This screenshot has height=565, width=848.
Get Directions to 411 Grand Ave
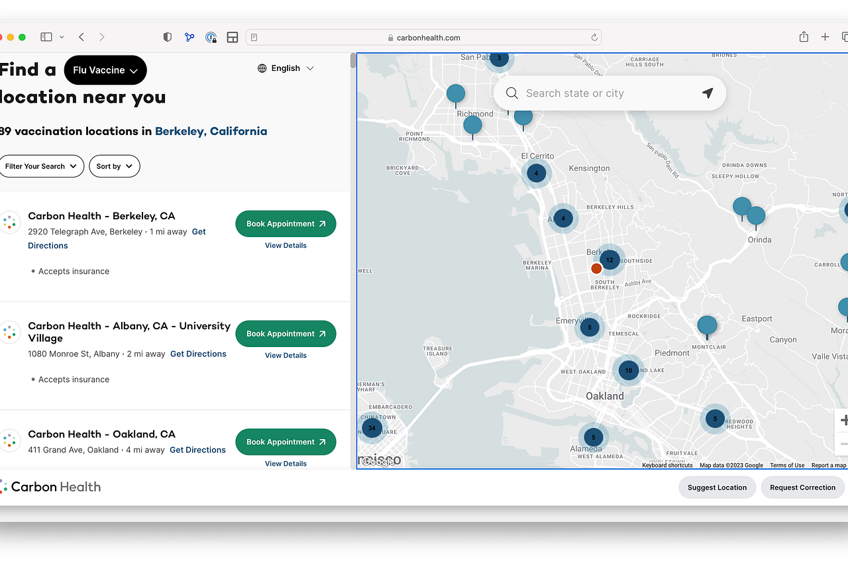pos(197,450)
